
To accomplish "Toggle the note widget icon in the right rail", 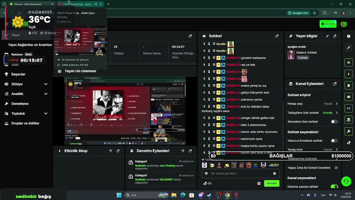I will click(x=349, y=86).
